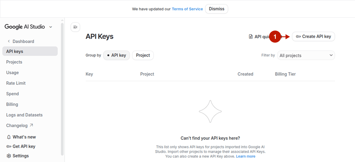Click the Key column header
The height and width of the screenshot is (162, 355).
pos(89,74)
